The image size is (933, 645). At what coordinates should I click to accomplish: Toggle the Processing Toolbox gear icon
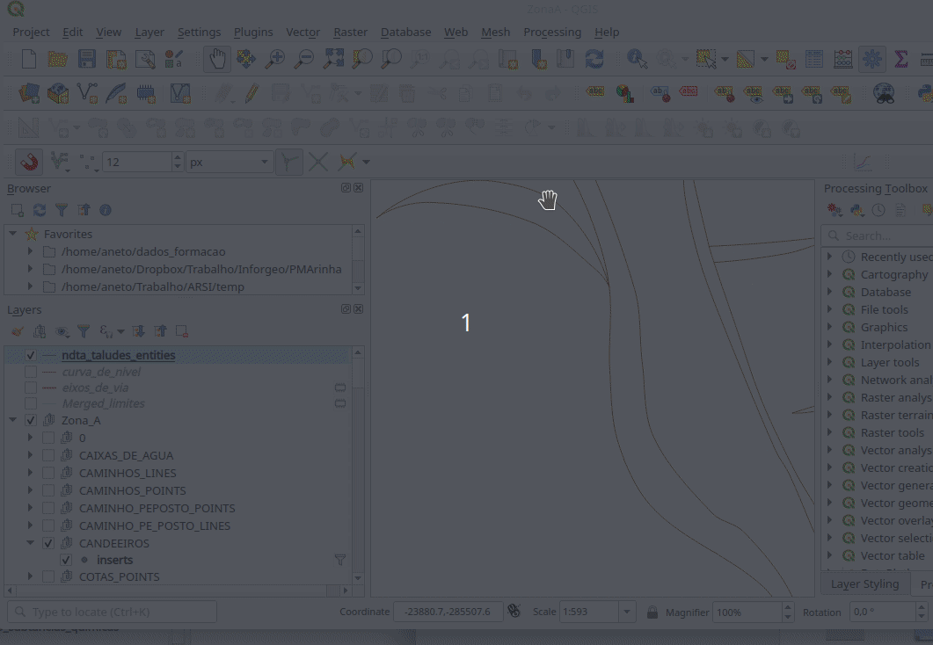pos(871,59)
